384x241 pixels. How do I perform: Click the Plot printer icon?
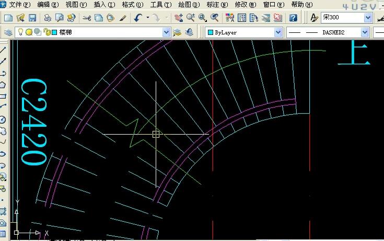pos(48,18)
